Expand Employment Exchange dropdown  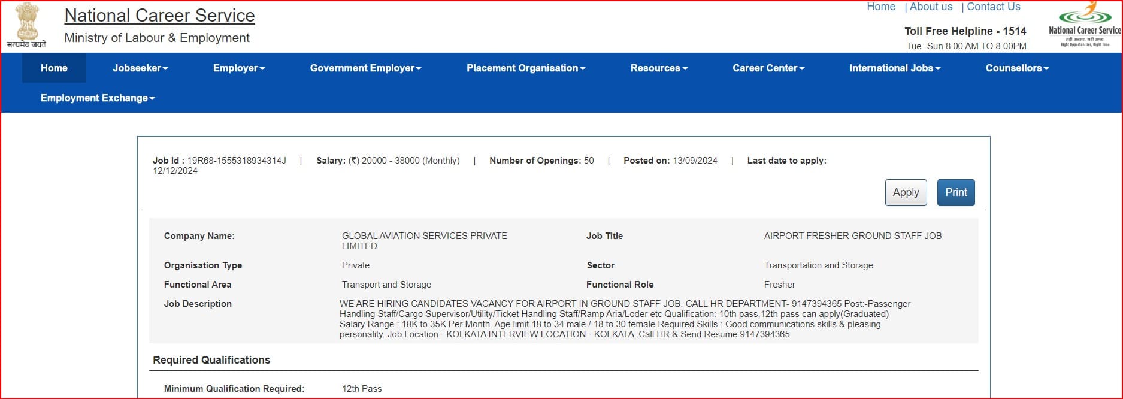pyautogui.click(x=98, y=98)
